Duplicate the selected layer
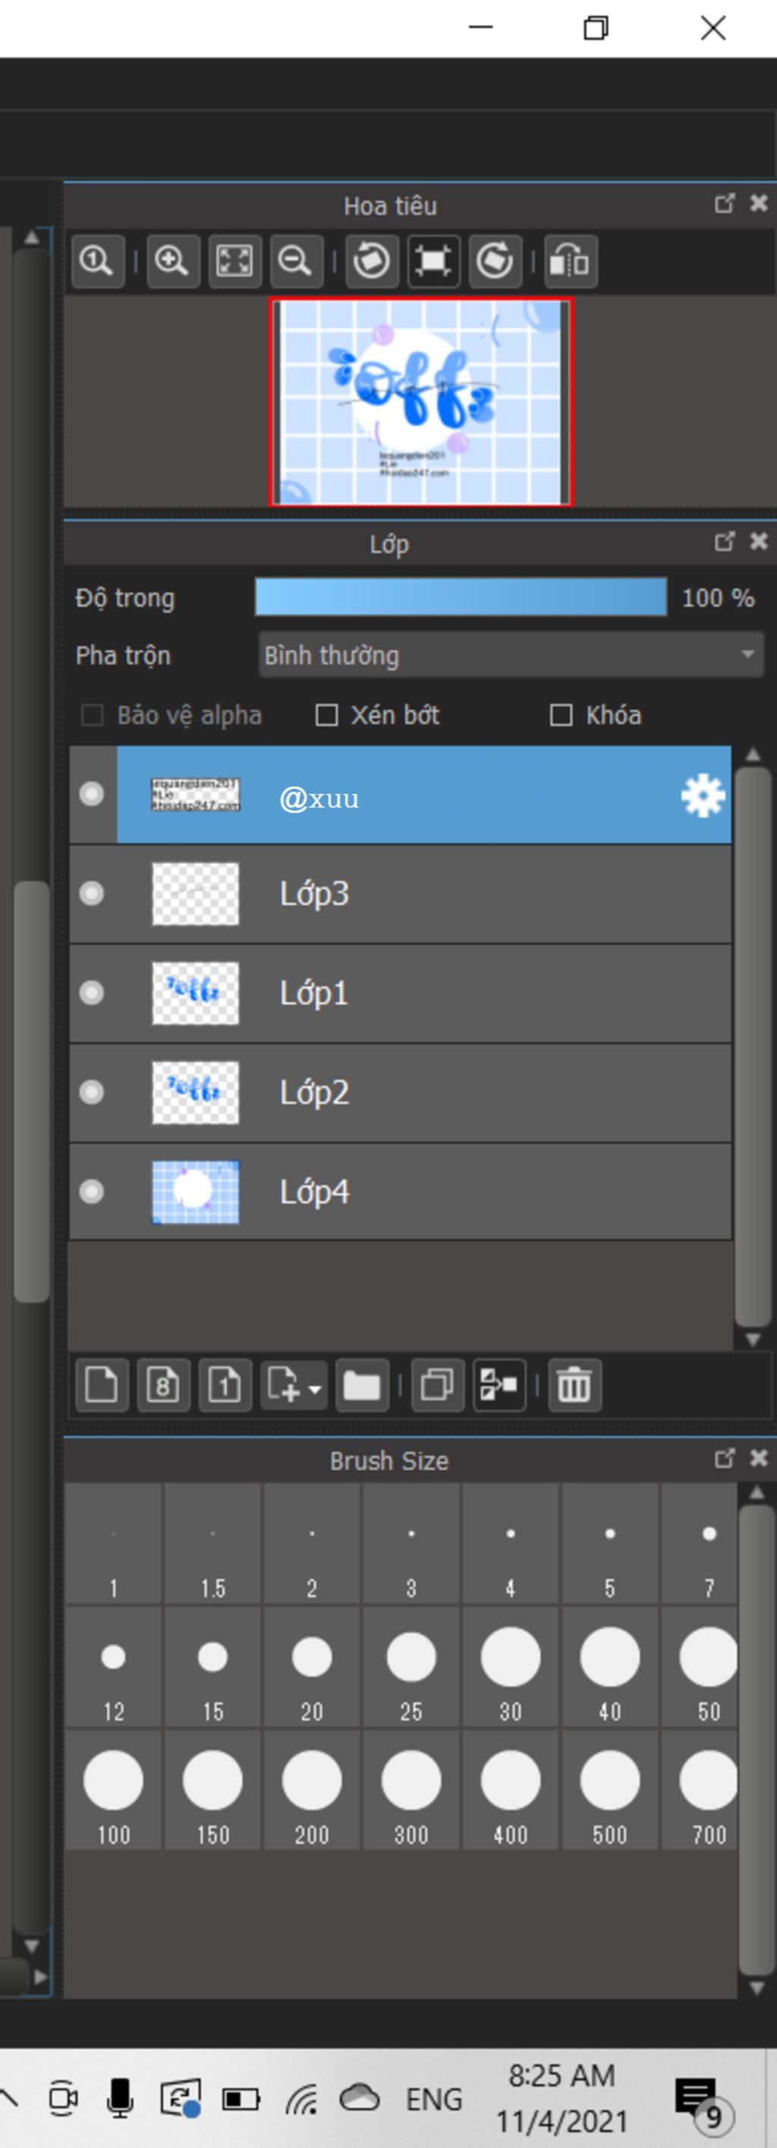The width and height of the screenshot is (777, 2148). 437,1385
